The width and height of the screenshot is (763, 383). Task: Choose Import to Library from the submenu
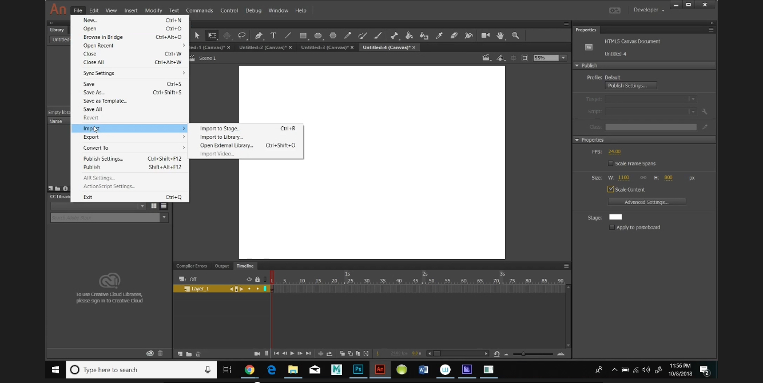221,137
